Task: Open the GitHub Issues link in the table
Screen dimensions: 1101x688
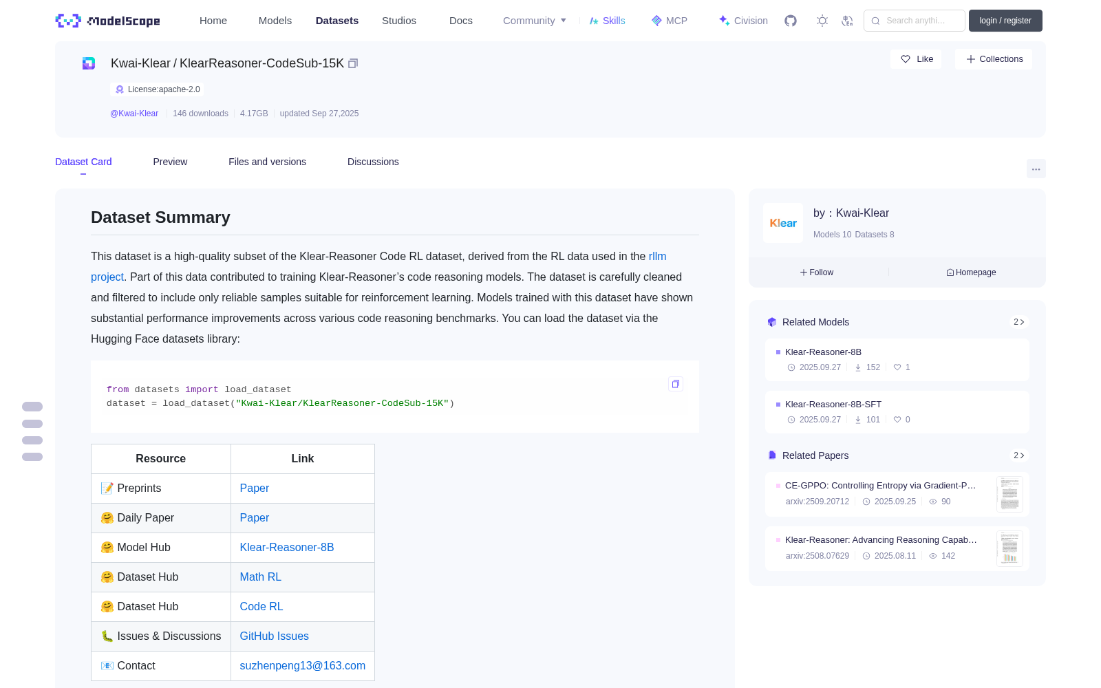Action: (x=274, y=636)
